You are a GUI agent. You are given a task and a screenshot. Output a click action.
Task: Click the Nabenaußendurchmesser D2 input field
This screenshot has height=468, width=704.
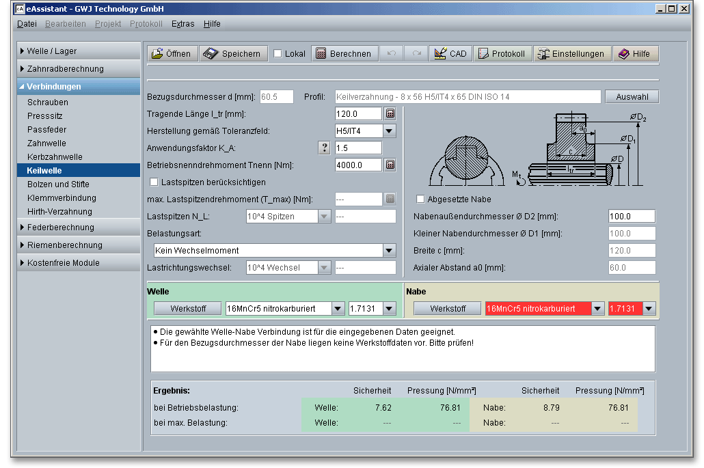pyautogui.click(x=631, y=217)
